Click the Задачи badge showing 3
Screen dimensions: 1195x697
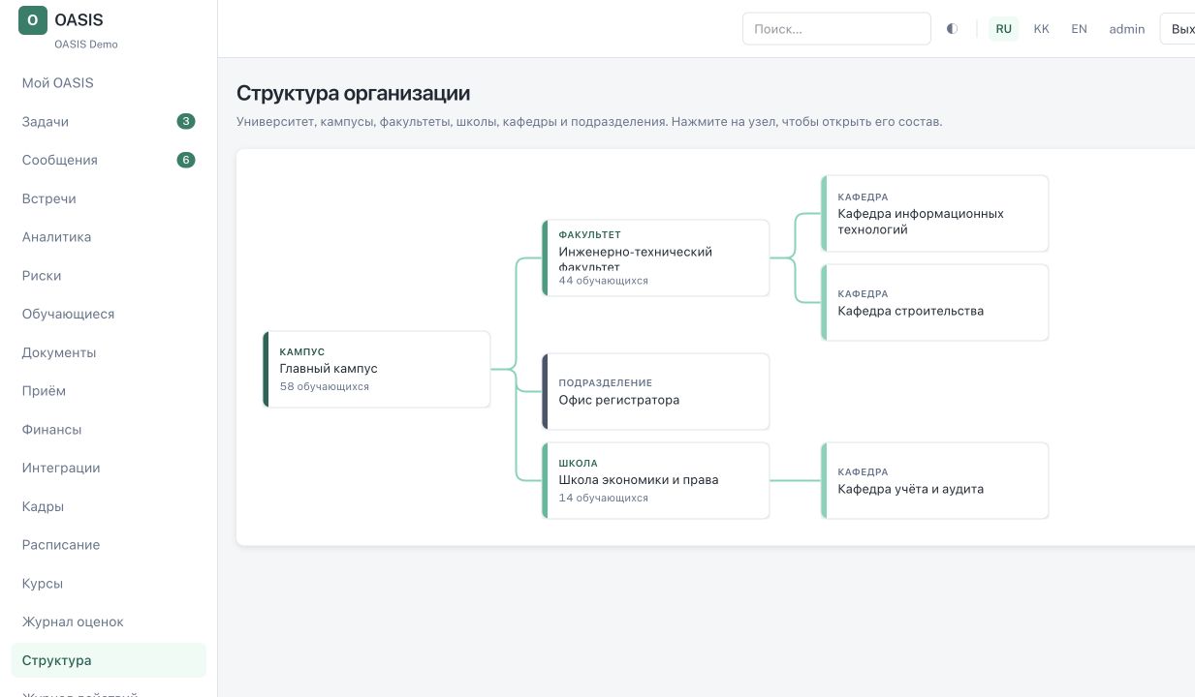click(x=186, y=121)
